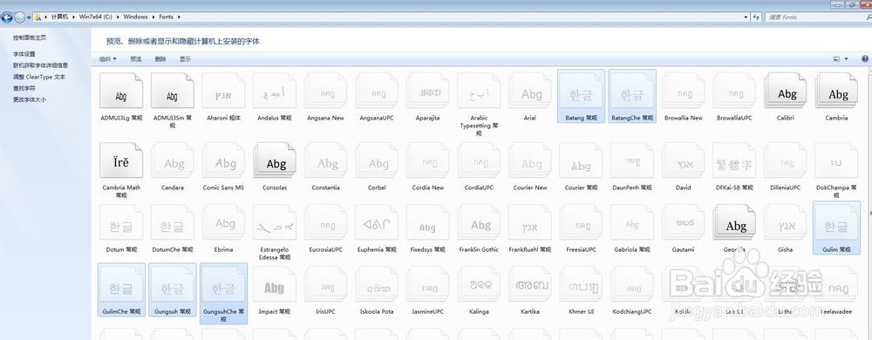Image resolution: width=872 pixels, height=340 pixels.
Task: Click the back navigation arrow
Action: point(7,17)
